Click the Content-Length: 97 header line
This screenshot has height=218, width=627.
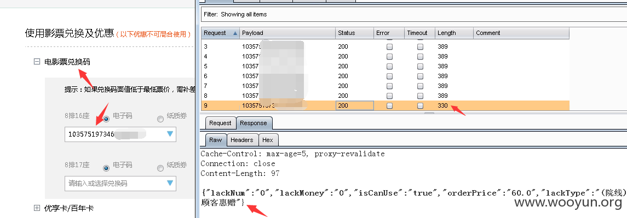pyautogui.click(x=240, y=174)
